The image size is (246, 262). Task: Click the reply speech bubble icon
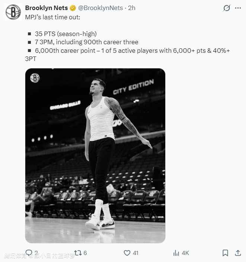click(x=29, y=253)
